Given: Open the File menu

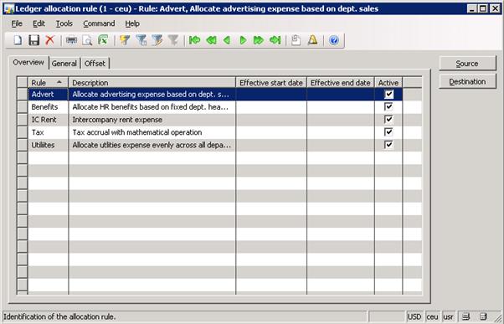Looking at the screenshot, I should coord(17,23).
